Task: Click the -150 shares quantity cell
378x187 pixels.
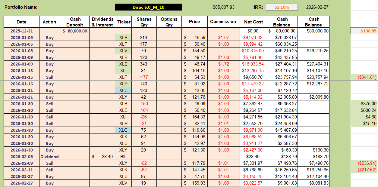Action: pos(144,104)
